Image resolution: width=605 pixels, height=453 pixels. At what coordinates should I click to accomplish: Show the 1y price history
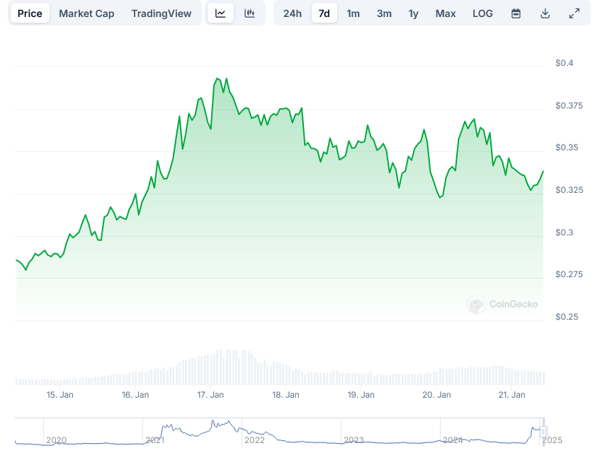414,13
